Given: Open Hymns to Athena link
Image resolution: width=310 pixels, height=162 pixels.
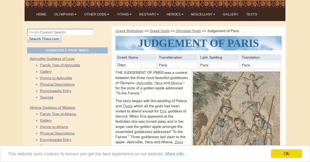Looking at the screenshot, I should coord(54,127).
